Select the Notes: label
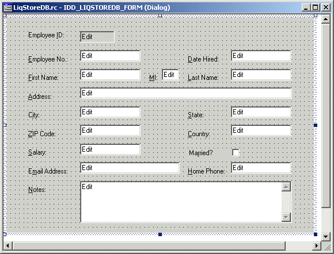The image size is (334, 254). pyautogui.click(x=37, y=190)
